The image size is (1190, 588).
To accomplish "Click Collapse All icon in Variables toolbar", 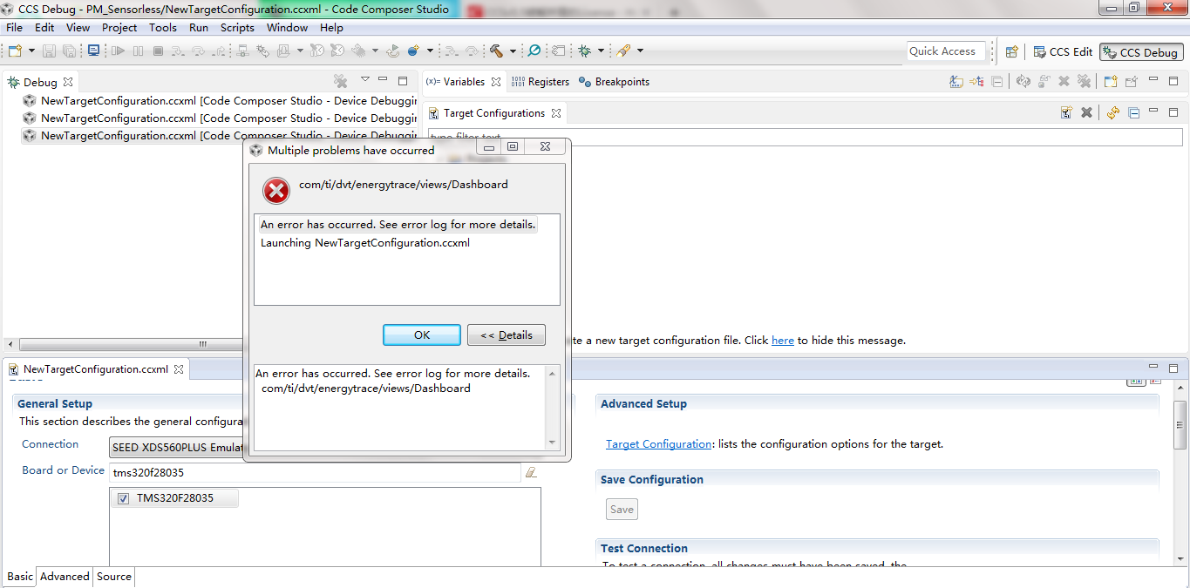I will tap(997, 82).
